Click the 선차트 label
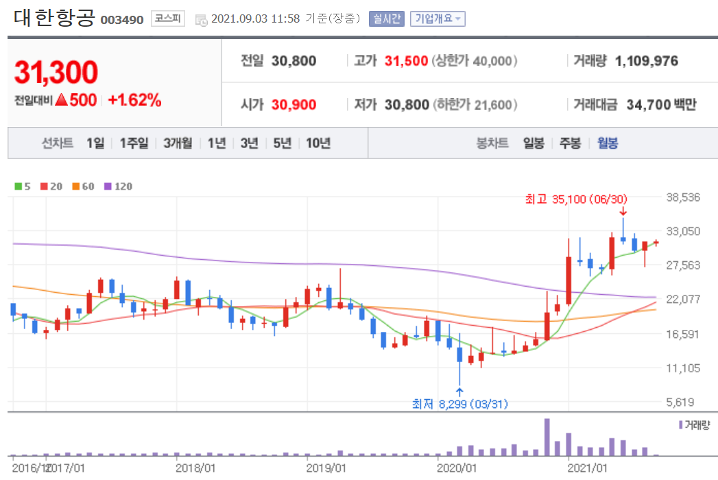Screen dimensions: 718x480 [58, 143]
